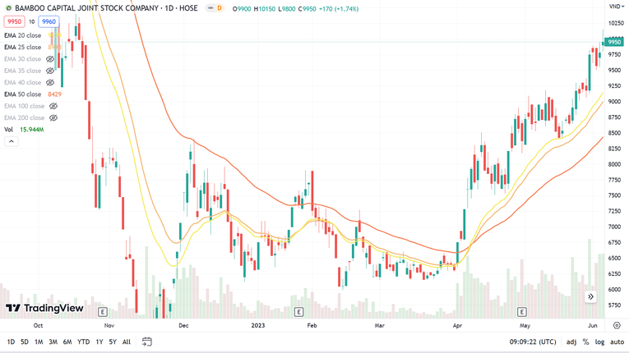Switch to the YTD time range

click(83, 342)
